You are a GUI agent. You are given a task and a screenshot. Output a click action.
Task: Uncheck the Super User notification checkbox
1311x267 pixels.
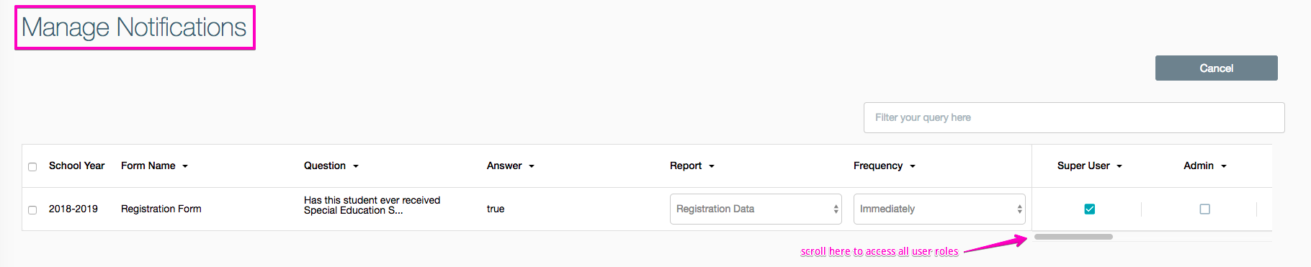coord(1090,209)
